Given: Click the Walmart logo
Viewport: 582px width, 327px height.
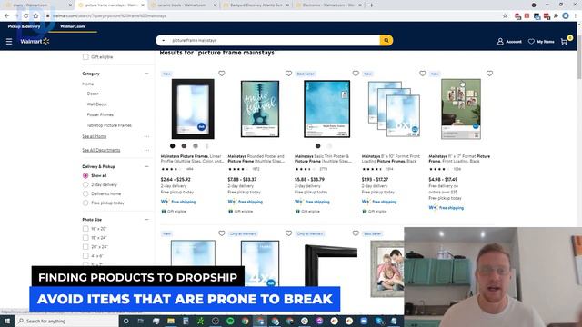Looking at the screenshot, I should point(35,41).
